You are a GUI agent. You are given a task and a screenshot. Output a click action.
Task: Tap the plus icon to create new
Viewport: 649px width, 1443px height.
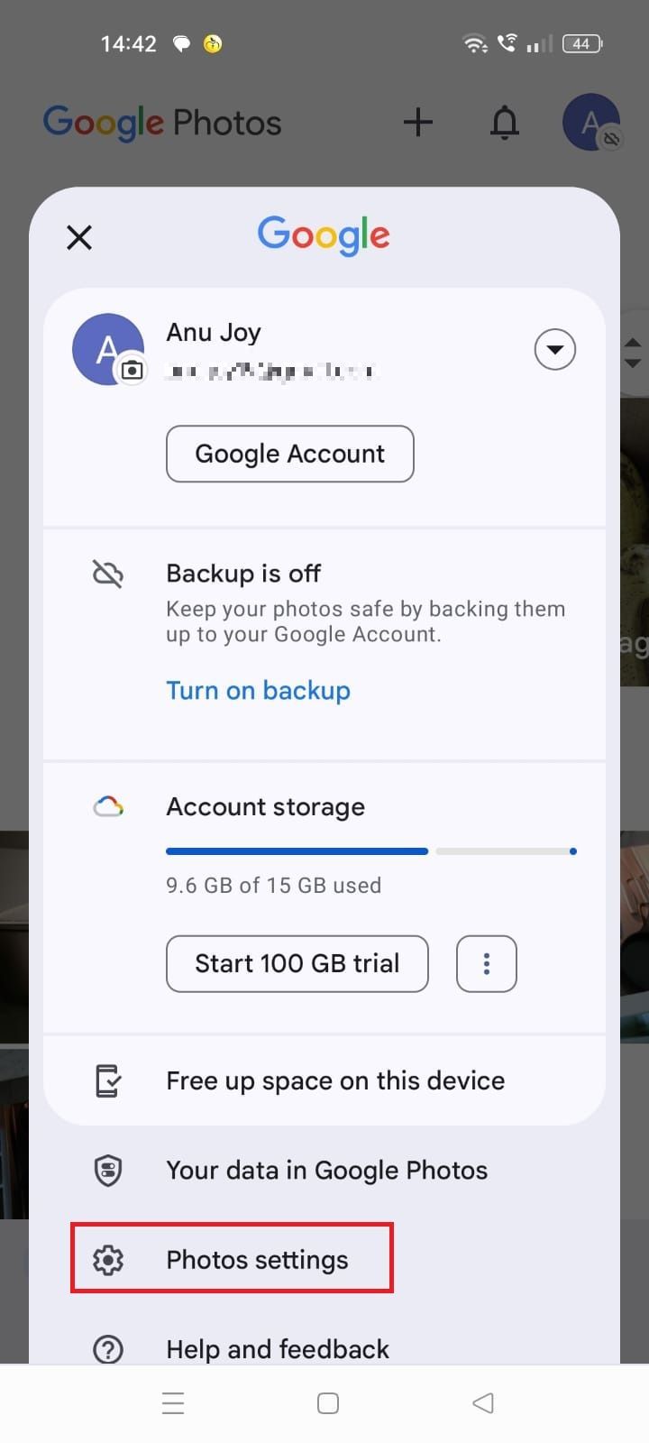coord(417,123)
